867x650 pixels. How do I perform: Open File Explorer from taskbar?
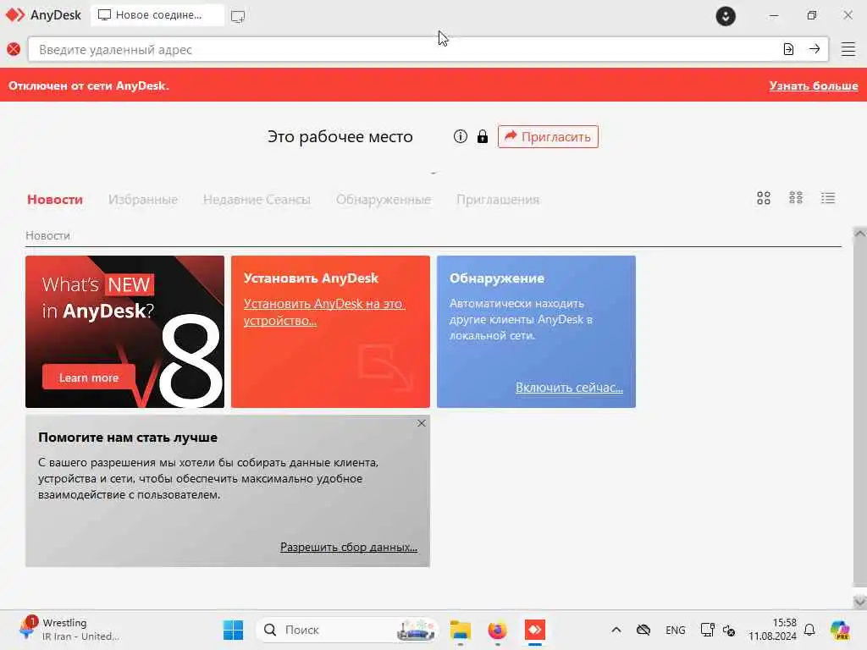(460, 630)
